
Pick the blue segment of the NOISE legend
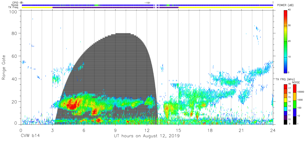point(294,112)
